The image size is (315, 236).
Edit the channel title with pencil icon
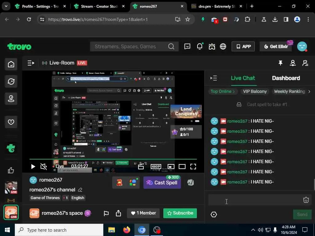[80, 190]
